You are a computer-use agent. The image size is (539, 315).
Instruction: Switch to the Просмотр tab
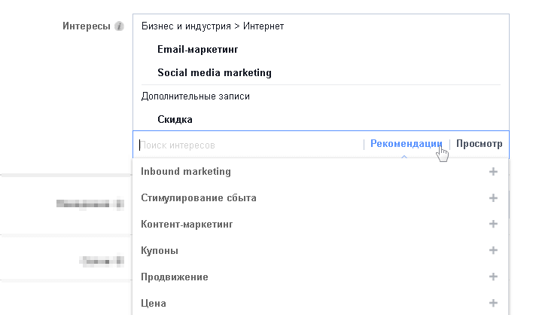pyautogui.click(x=479, y=144)
